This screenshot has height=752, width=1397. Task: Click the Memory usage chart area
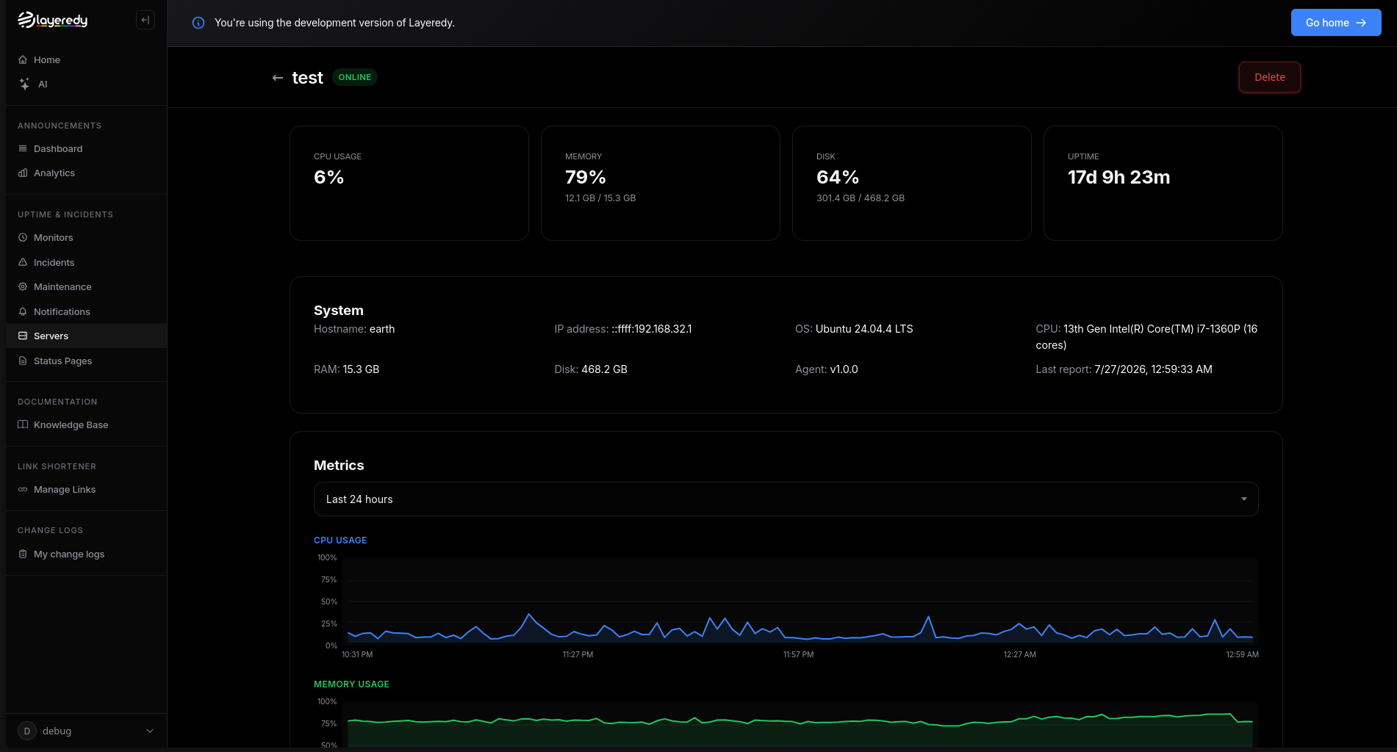(800, 726)
